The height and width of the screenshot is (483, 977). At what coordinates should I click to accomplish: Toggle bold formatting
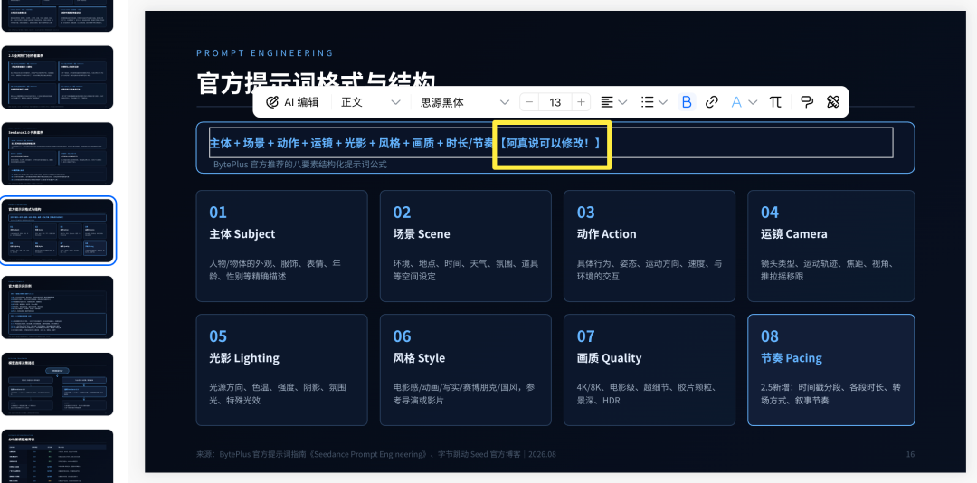(x=687, y=102)
